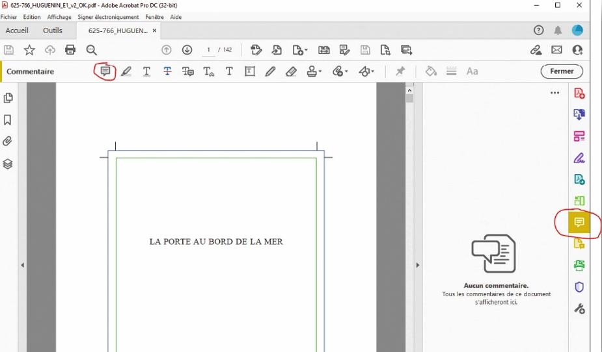This screenshot has height=352, width=602.
Task: Open the Comment tool in right sidebar
Action: pyautogui.click(x=579, y=223)
